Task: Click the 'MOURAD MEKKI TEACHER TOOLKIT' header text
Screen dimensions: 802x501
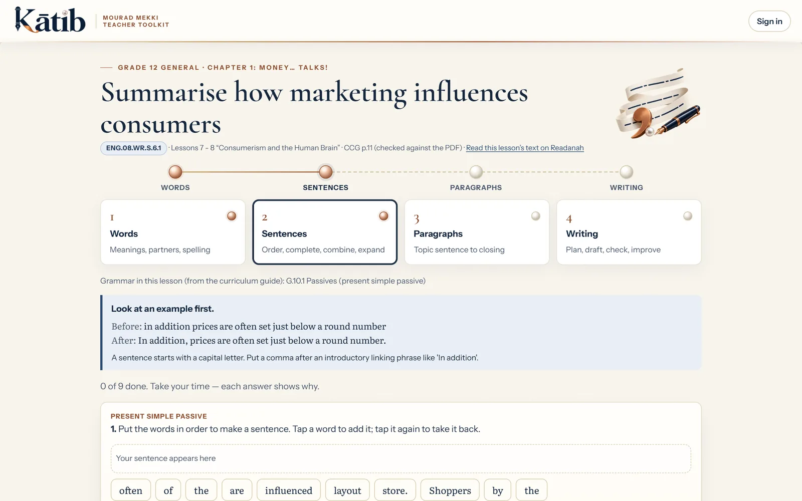Action: pyautogui.click(x=136, y=21)
